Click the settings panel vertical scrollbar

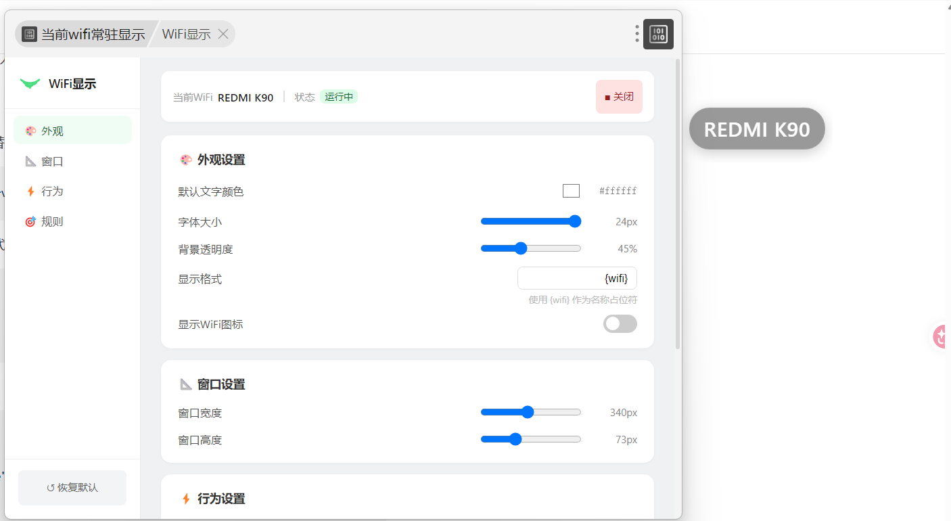click(678, 204)
